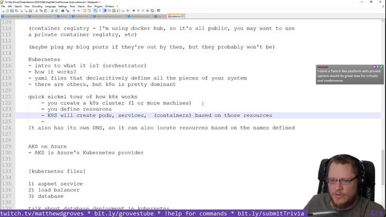Open the Window menu
Screen dimensions: 386x217
110,6
